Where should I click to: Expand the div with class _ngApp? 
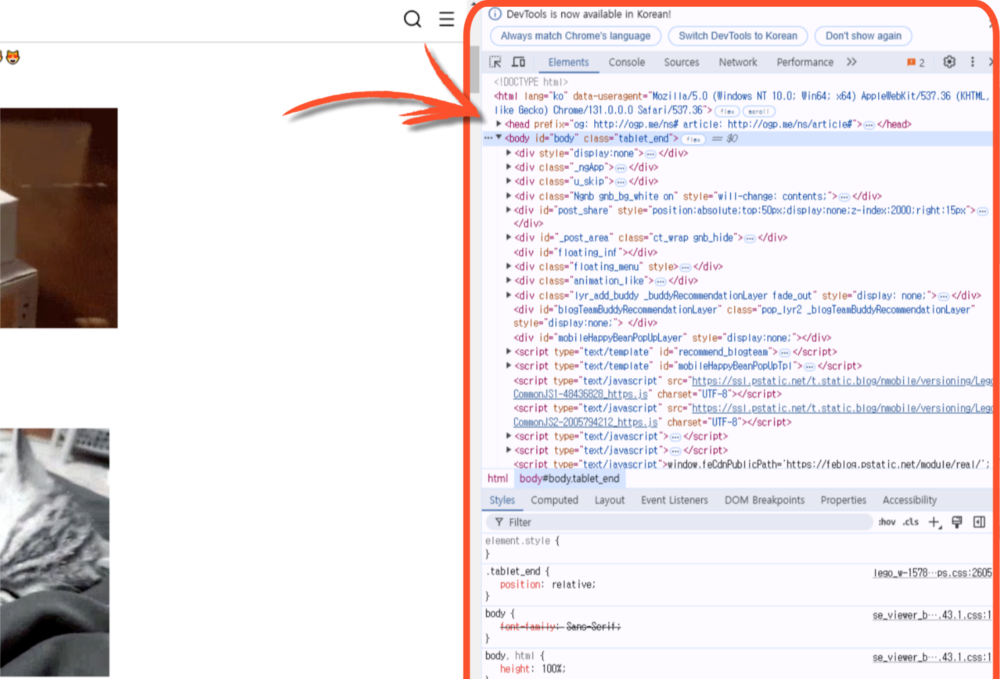coord(509,167)
